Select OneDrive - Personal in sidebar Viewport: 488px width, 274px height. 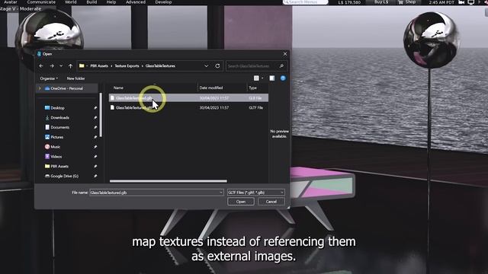click(x=66, y=88)
